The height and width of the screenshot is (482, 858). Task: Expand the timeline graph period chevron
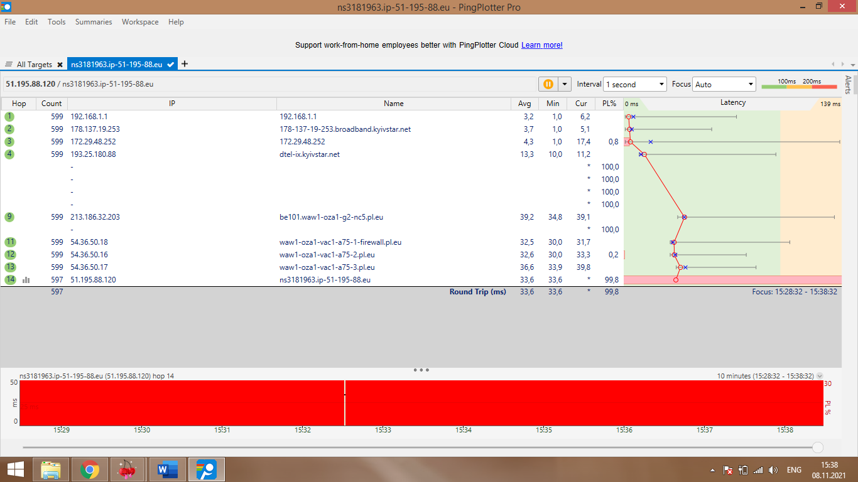pyautogui.click(x=819, y=376)
